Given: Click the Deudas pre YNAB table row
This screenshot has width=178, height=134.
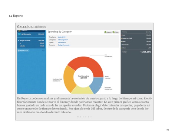Looking at the screenshot, I should (x=136, y=38).
